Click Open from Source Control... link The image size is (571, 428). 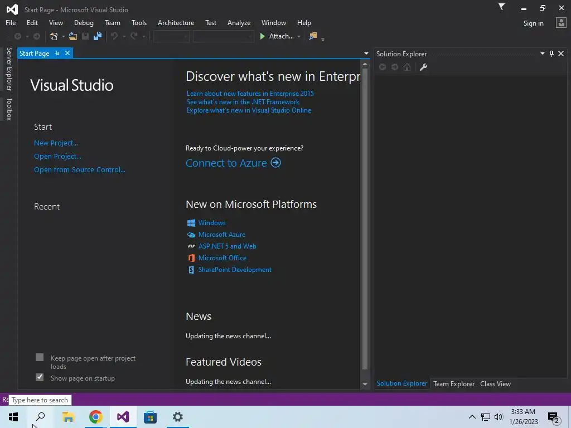pyautogui.click(x=79, y=169)
